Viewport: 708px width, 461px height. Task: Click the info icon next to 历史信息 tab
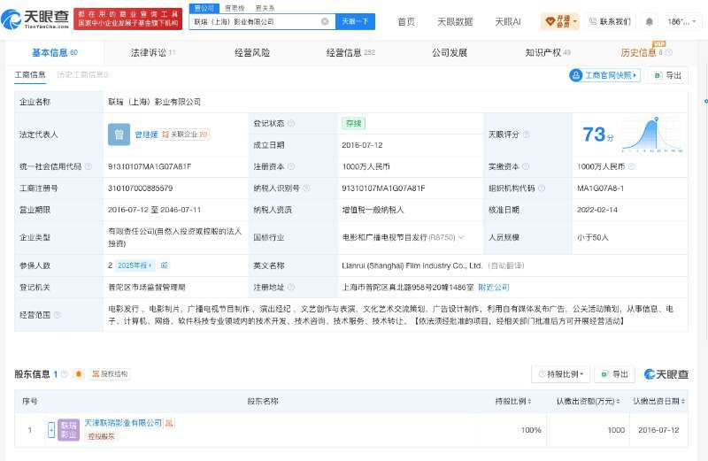click(669, 53)
